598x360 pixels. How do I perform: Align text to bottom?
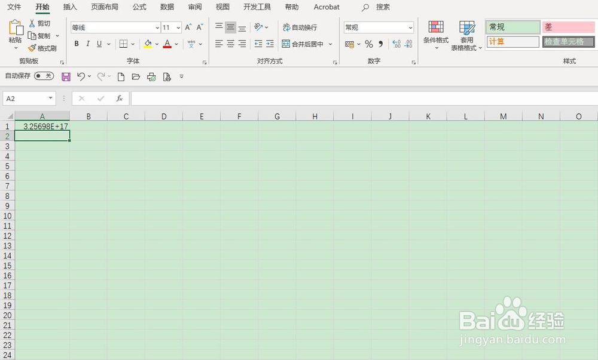[x=242, y=28]
